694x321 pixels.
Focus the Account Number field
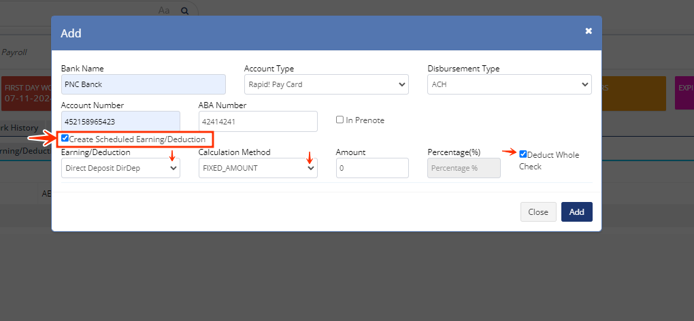[120, 121]
